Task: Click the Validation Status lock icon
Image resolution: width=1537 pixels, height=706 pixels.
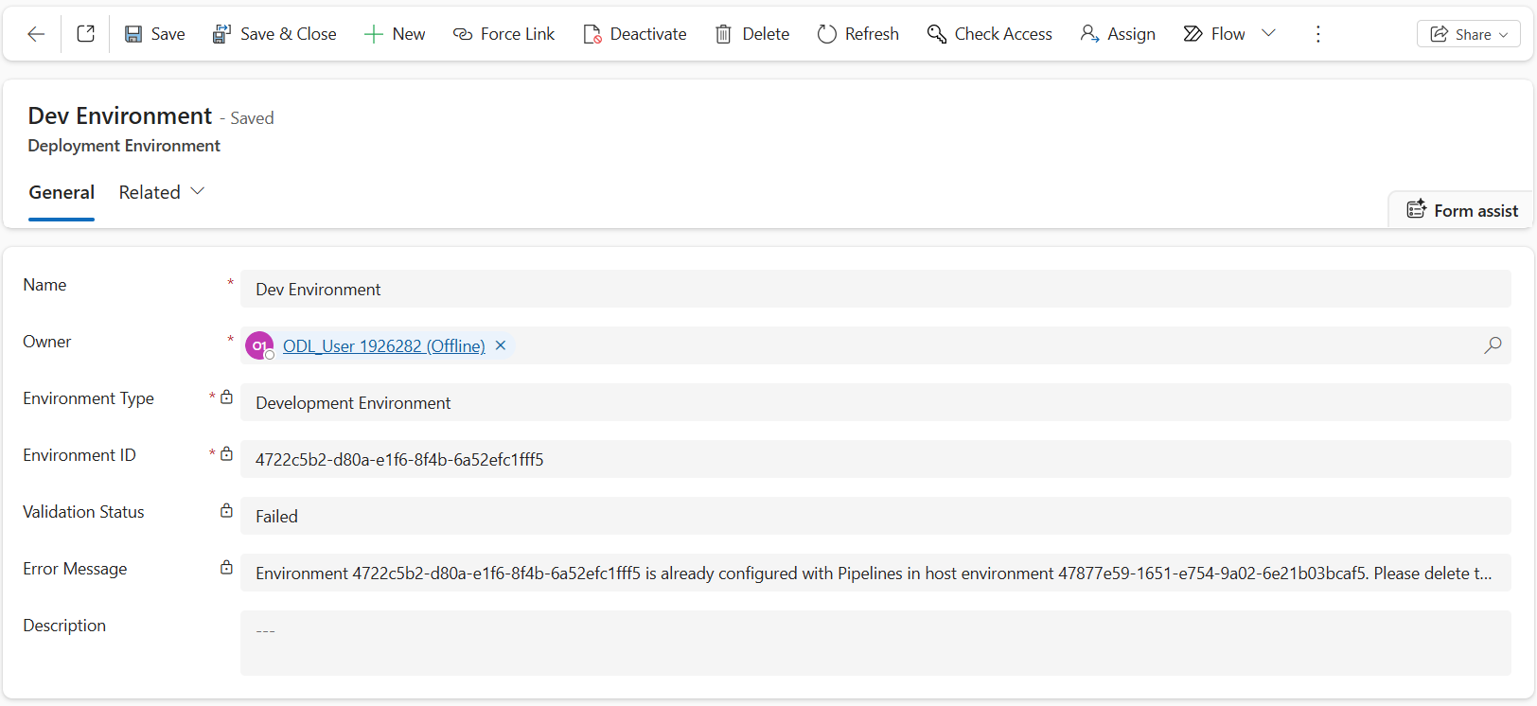Action: (x=226, y=511)
